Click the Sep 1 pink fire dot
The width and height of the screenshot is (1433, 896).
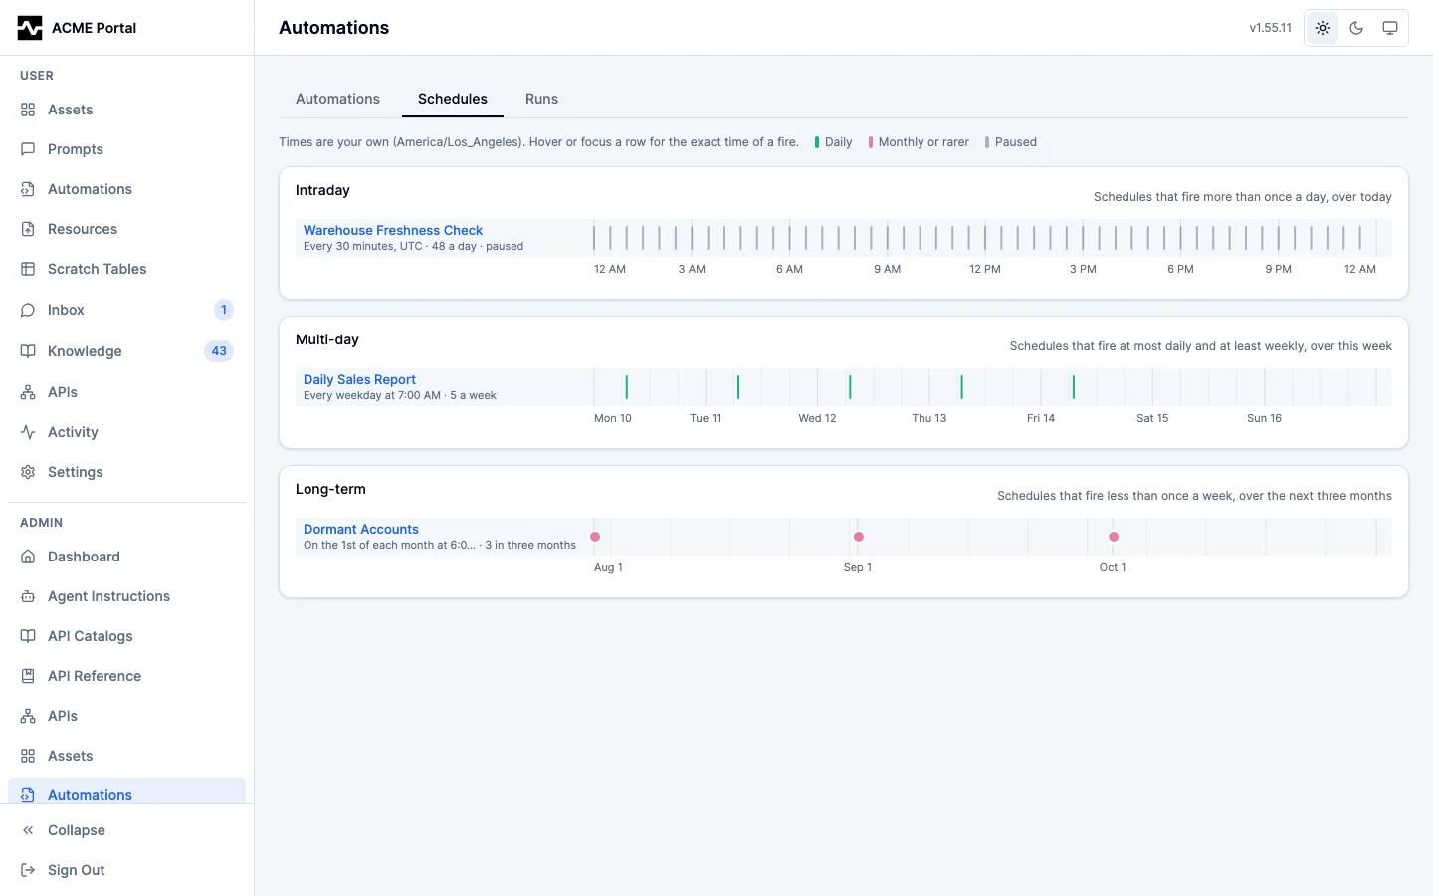coord(859,537)
